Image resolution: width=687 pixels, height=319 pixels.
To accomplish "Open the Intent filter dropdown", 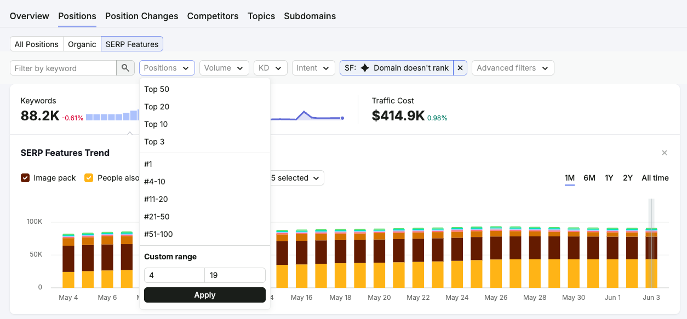I will click(x=313, y=68).
